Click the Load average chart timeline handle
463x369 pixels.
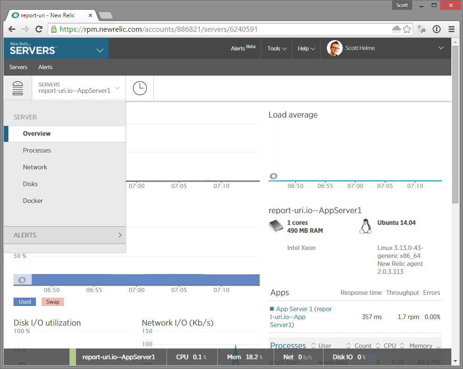[274, 176]
